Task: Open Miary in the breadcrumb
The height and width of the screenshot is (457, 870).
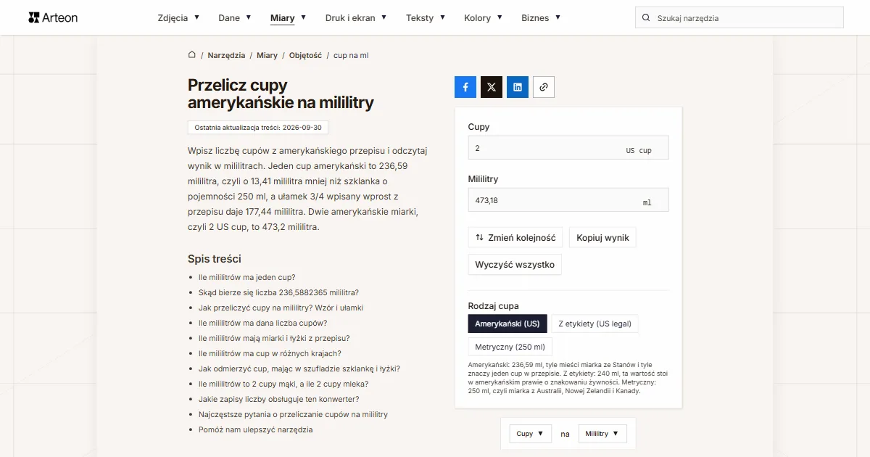Action: 267,55
